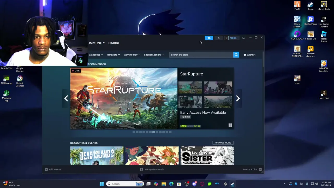Screen dimensions: 334x188
Task: Click the Manage Downloads icon
Action: click(142, 169)
